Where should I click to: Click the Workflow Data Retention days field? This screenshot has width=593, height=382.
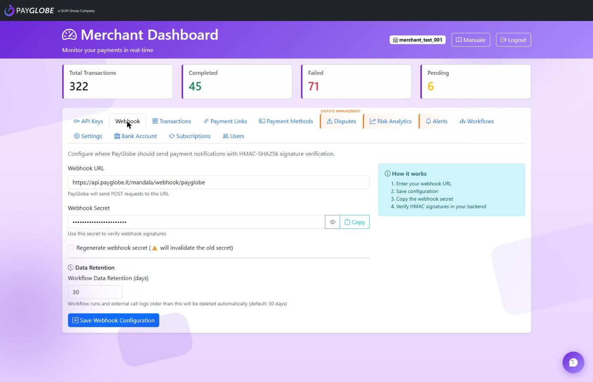click(95, 292)
